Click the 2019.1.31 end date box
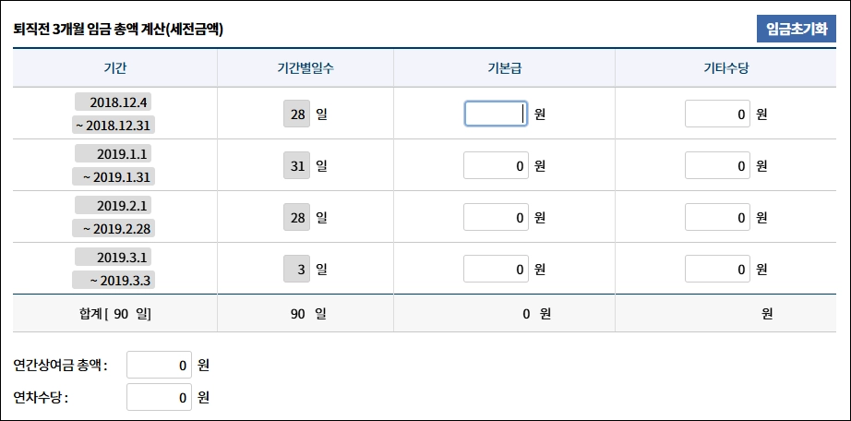This screenshot has width=851, height=421. 115,176
